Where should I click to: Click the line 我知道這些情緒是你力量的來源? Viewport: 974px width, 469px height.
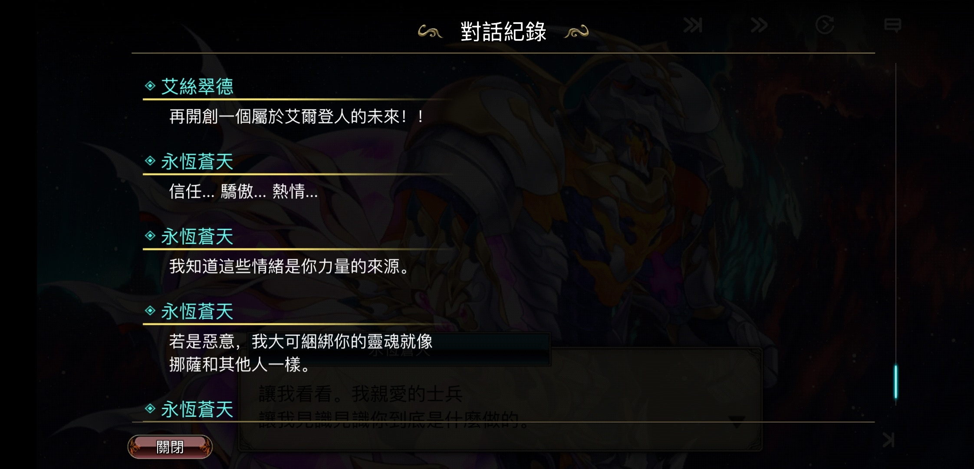289,266
